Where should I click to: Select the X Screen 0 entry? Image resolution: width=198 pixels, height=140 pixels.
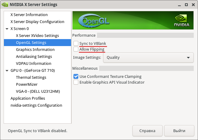coord(20,28)
